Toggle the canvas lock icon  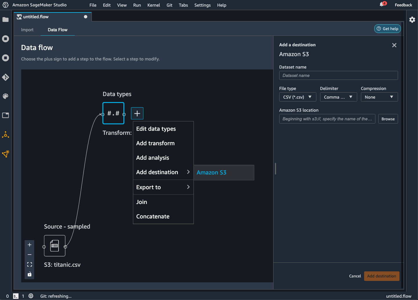click(x=30, y=274)
